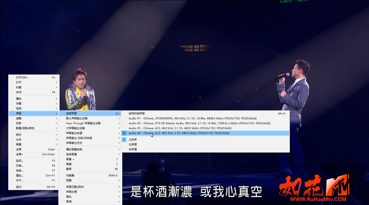Open 次声音输出设备 submenu
369x205 pixels.
pos(90,128)
